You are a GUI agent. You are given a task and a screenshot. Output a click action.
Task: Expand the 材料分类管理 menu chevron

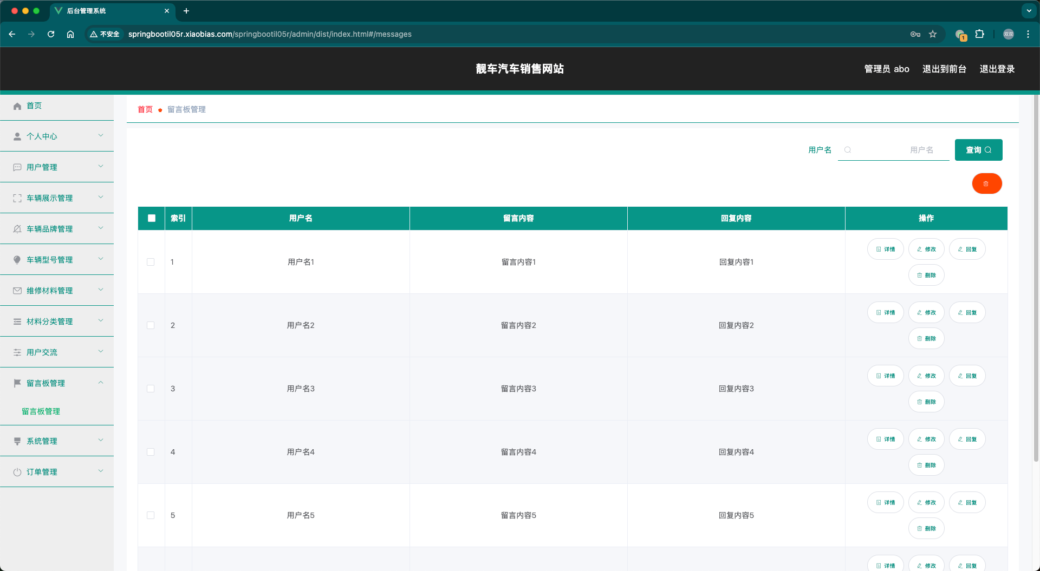(101, 320)
